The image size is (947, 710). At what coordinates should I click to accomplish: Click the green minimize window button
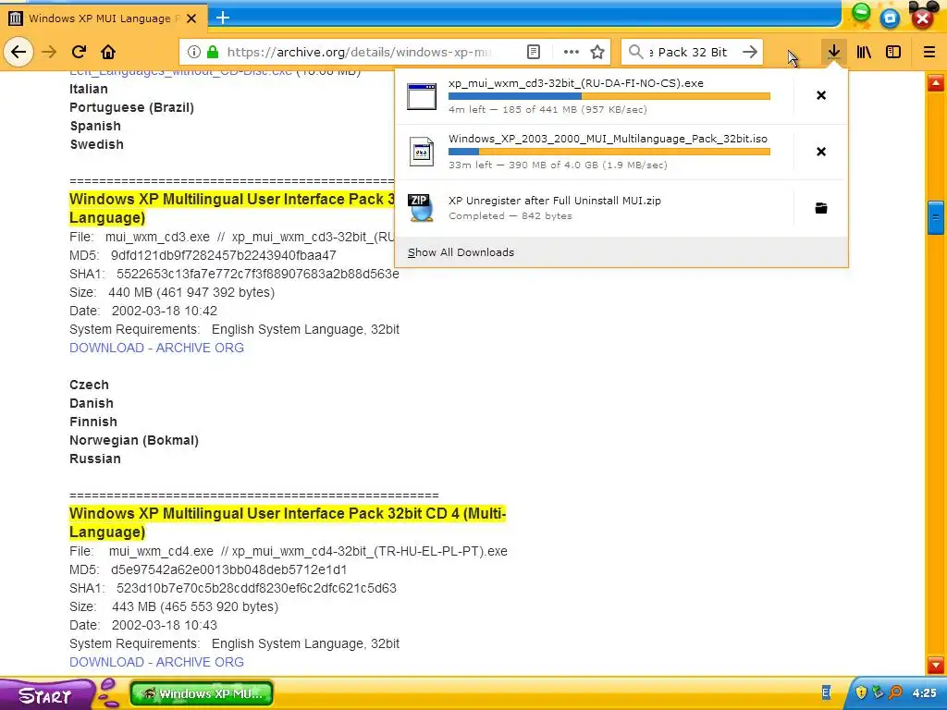(861, 13)
